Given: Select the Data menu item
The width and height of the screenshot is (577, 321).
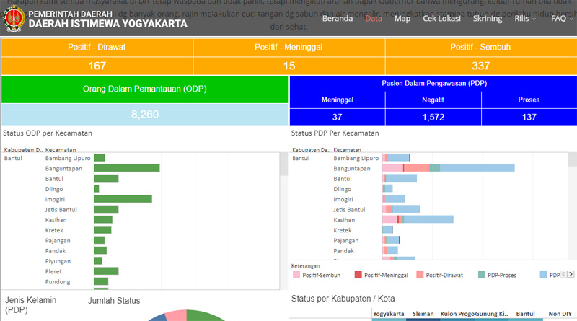Looking at the screenshot, I should tap(374, 19).
